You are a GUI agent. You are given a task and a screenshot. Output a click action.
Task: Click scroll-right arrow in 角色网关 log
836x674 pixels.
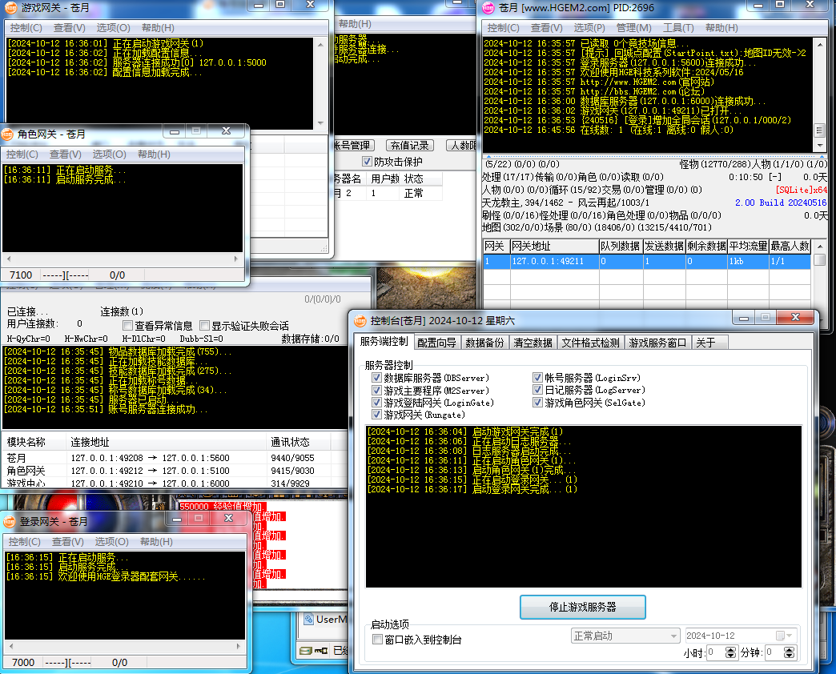(x=236, y=259)
